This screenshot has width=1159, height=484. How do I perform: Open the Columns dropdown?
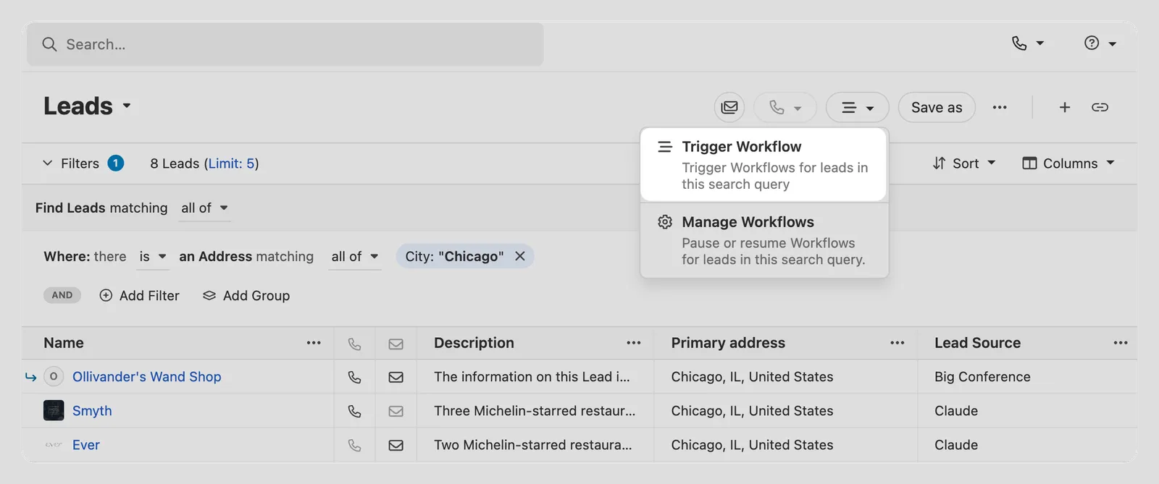pos(1068,164)
